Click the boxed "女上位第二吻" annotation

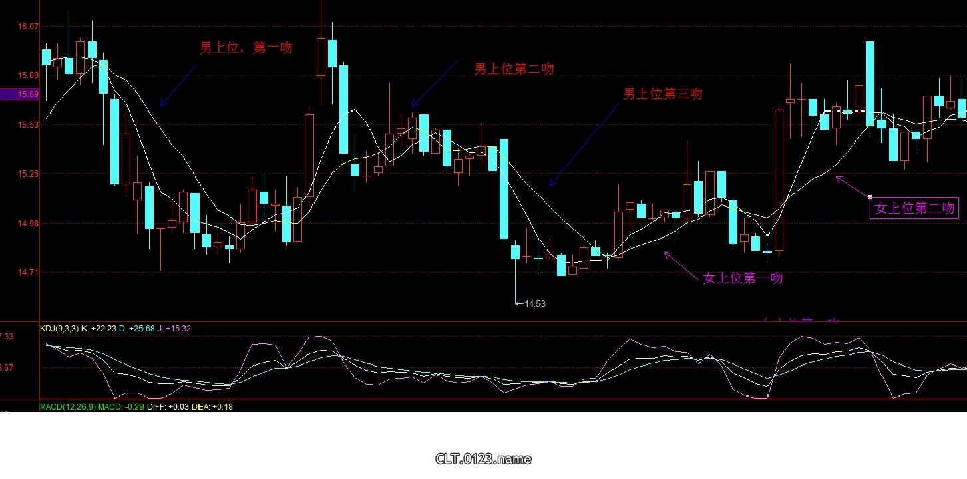point(914,208)
